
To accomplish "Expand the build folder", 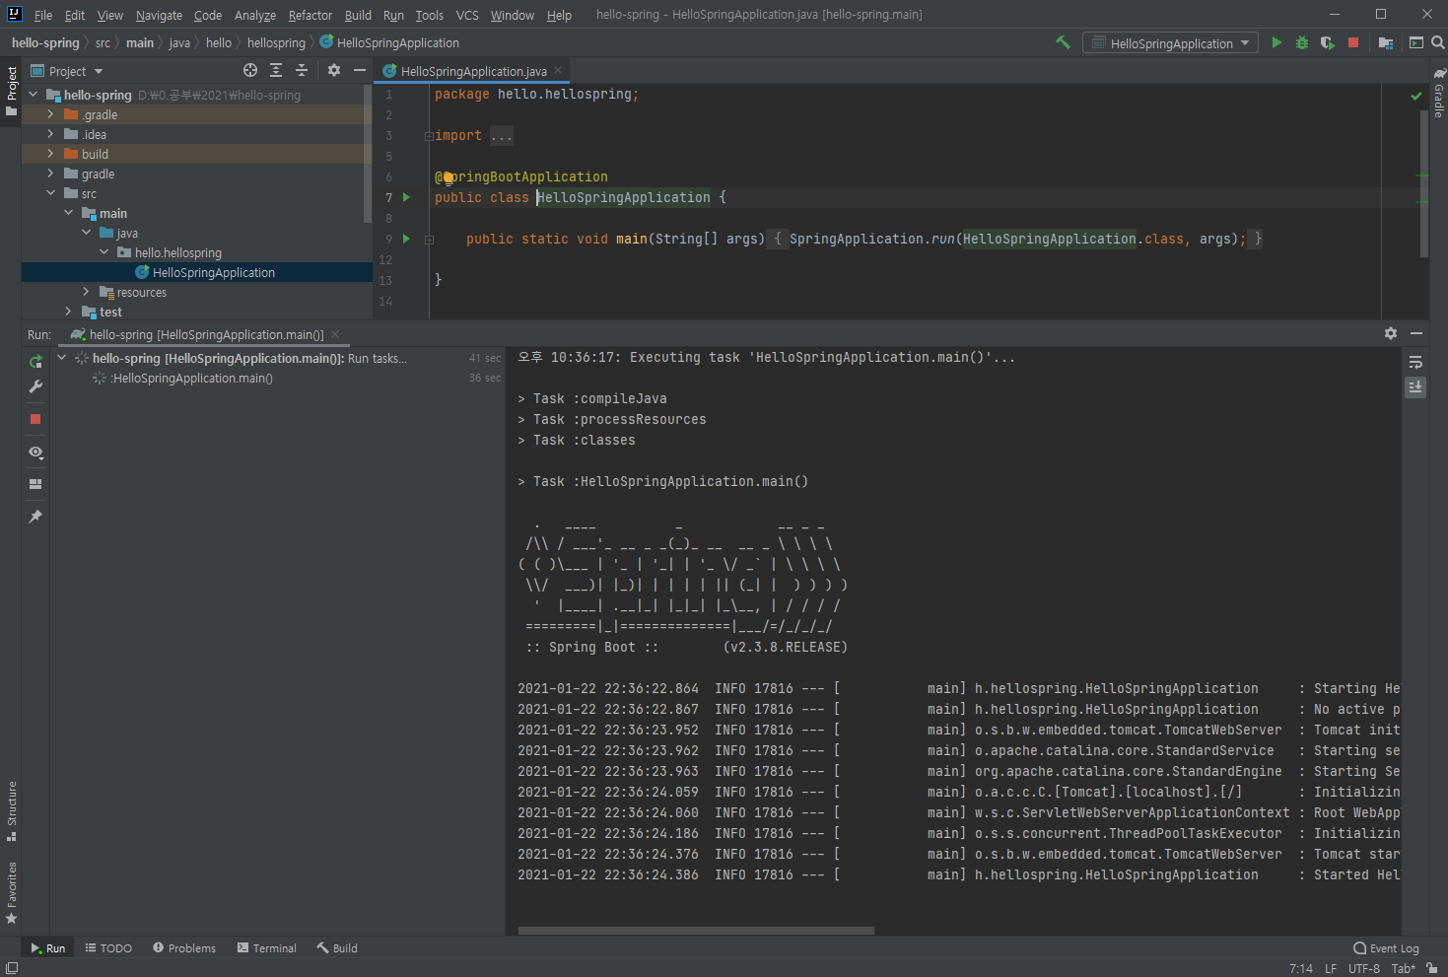I will point(50,154).
